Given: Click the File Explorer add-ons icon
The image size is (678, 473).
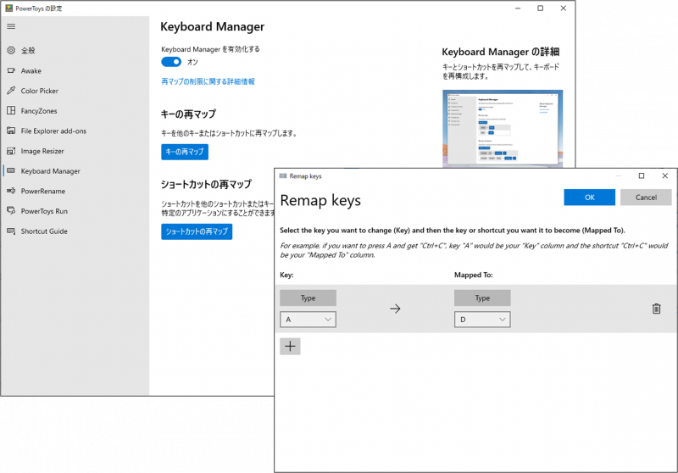Looking at the screenshot, I should click(11, 131).
